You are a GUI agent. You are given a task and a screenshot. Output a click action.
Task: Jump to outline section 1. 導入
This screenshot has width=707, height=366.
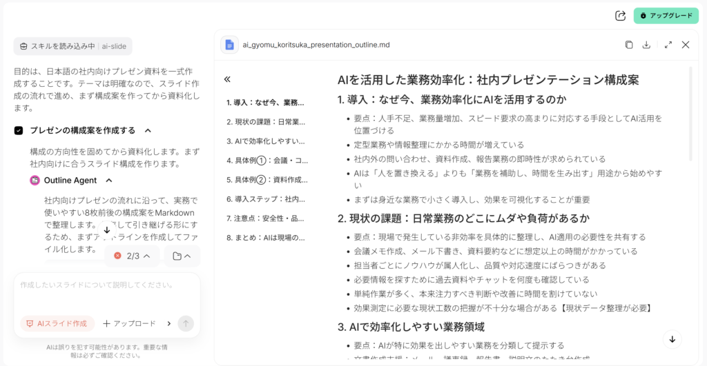click(265, 103)
